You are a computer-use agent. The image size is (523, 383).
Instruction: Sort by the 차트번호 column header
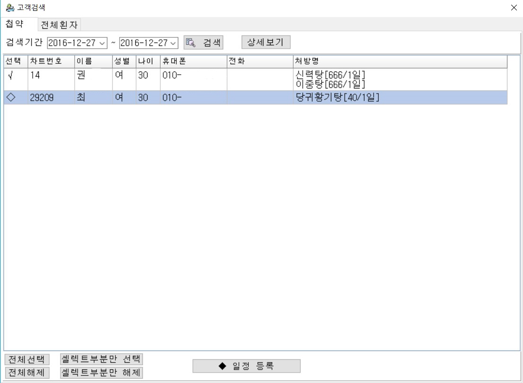[51, 61]
